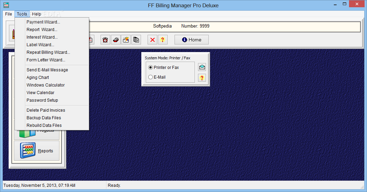Click the Number: 9999 text

pos(196,26)
